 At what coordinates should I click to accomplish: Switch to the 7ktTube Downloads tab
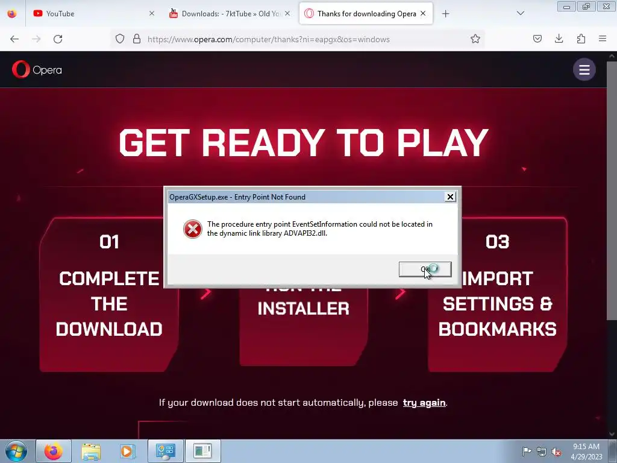click(x=230, y=13)
